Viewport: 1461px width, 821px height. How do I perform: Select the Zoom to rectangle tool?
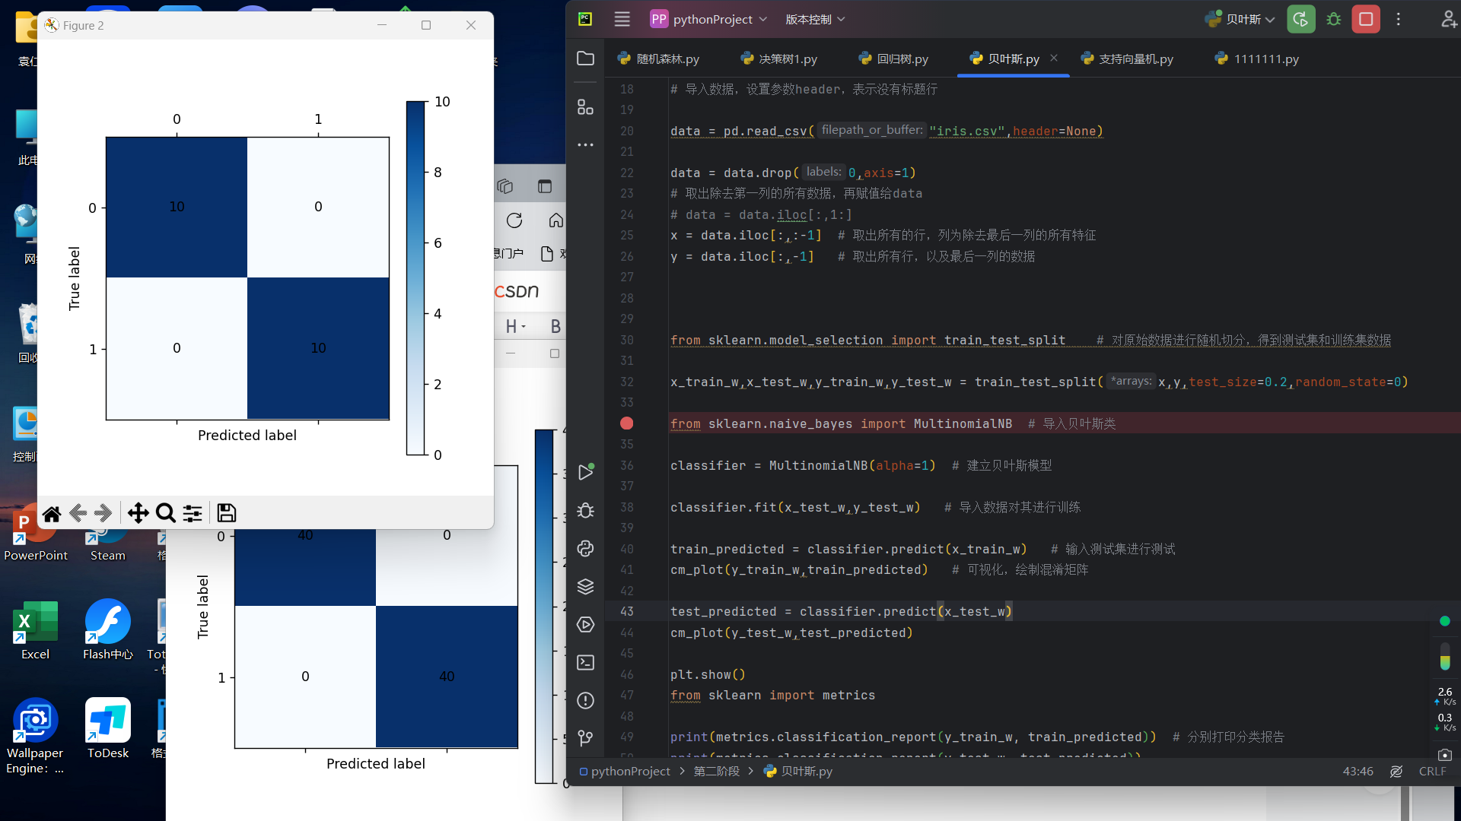point(165,514)
